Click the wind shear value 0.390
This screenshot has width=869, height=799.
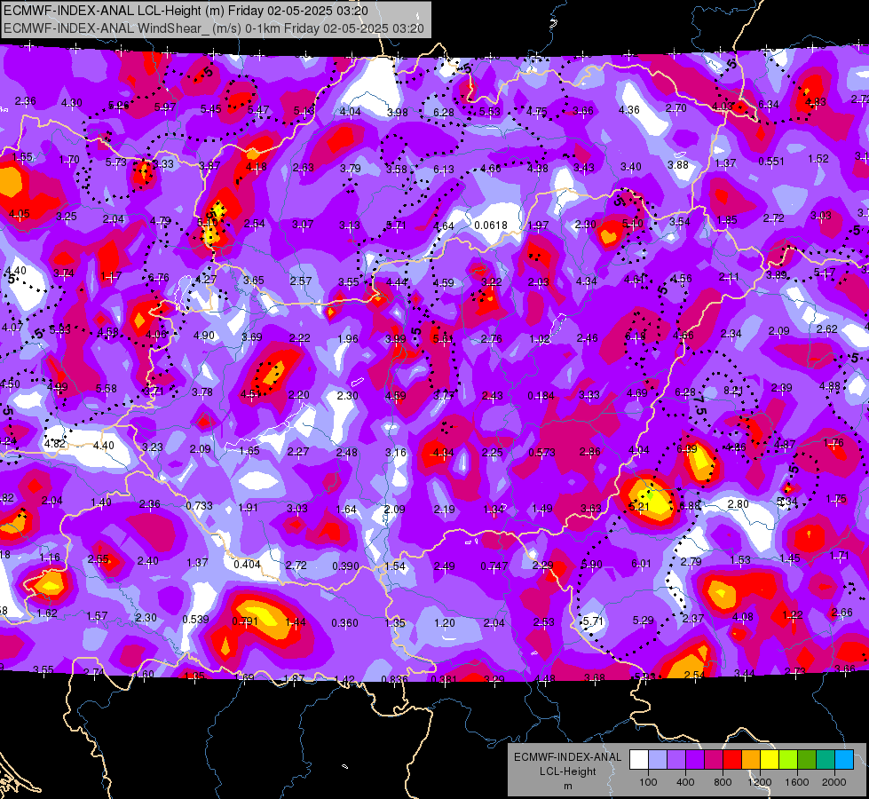(x=345, y=566)
